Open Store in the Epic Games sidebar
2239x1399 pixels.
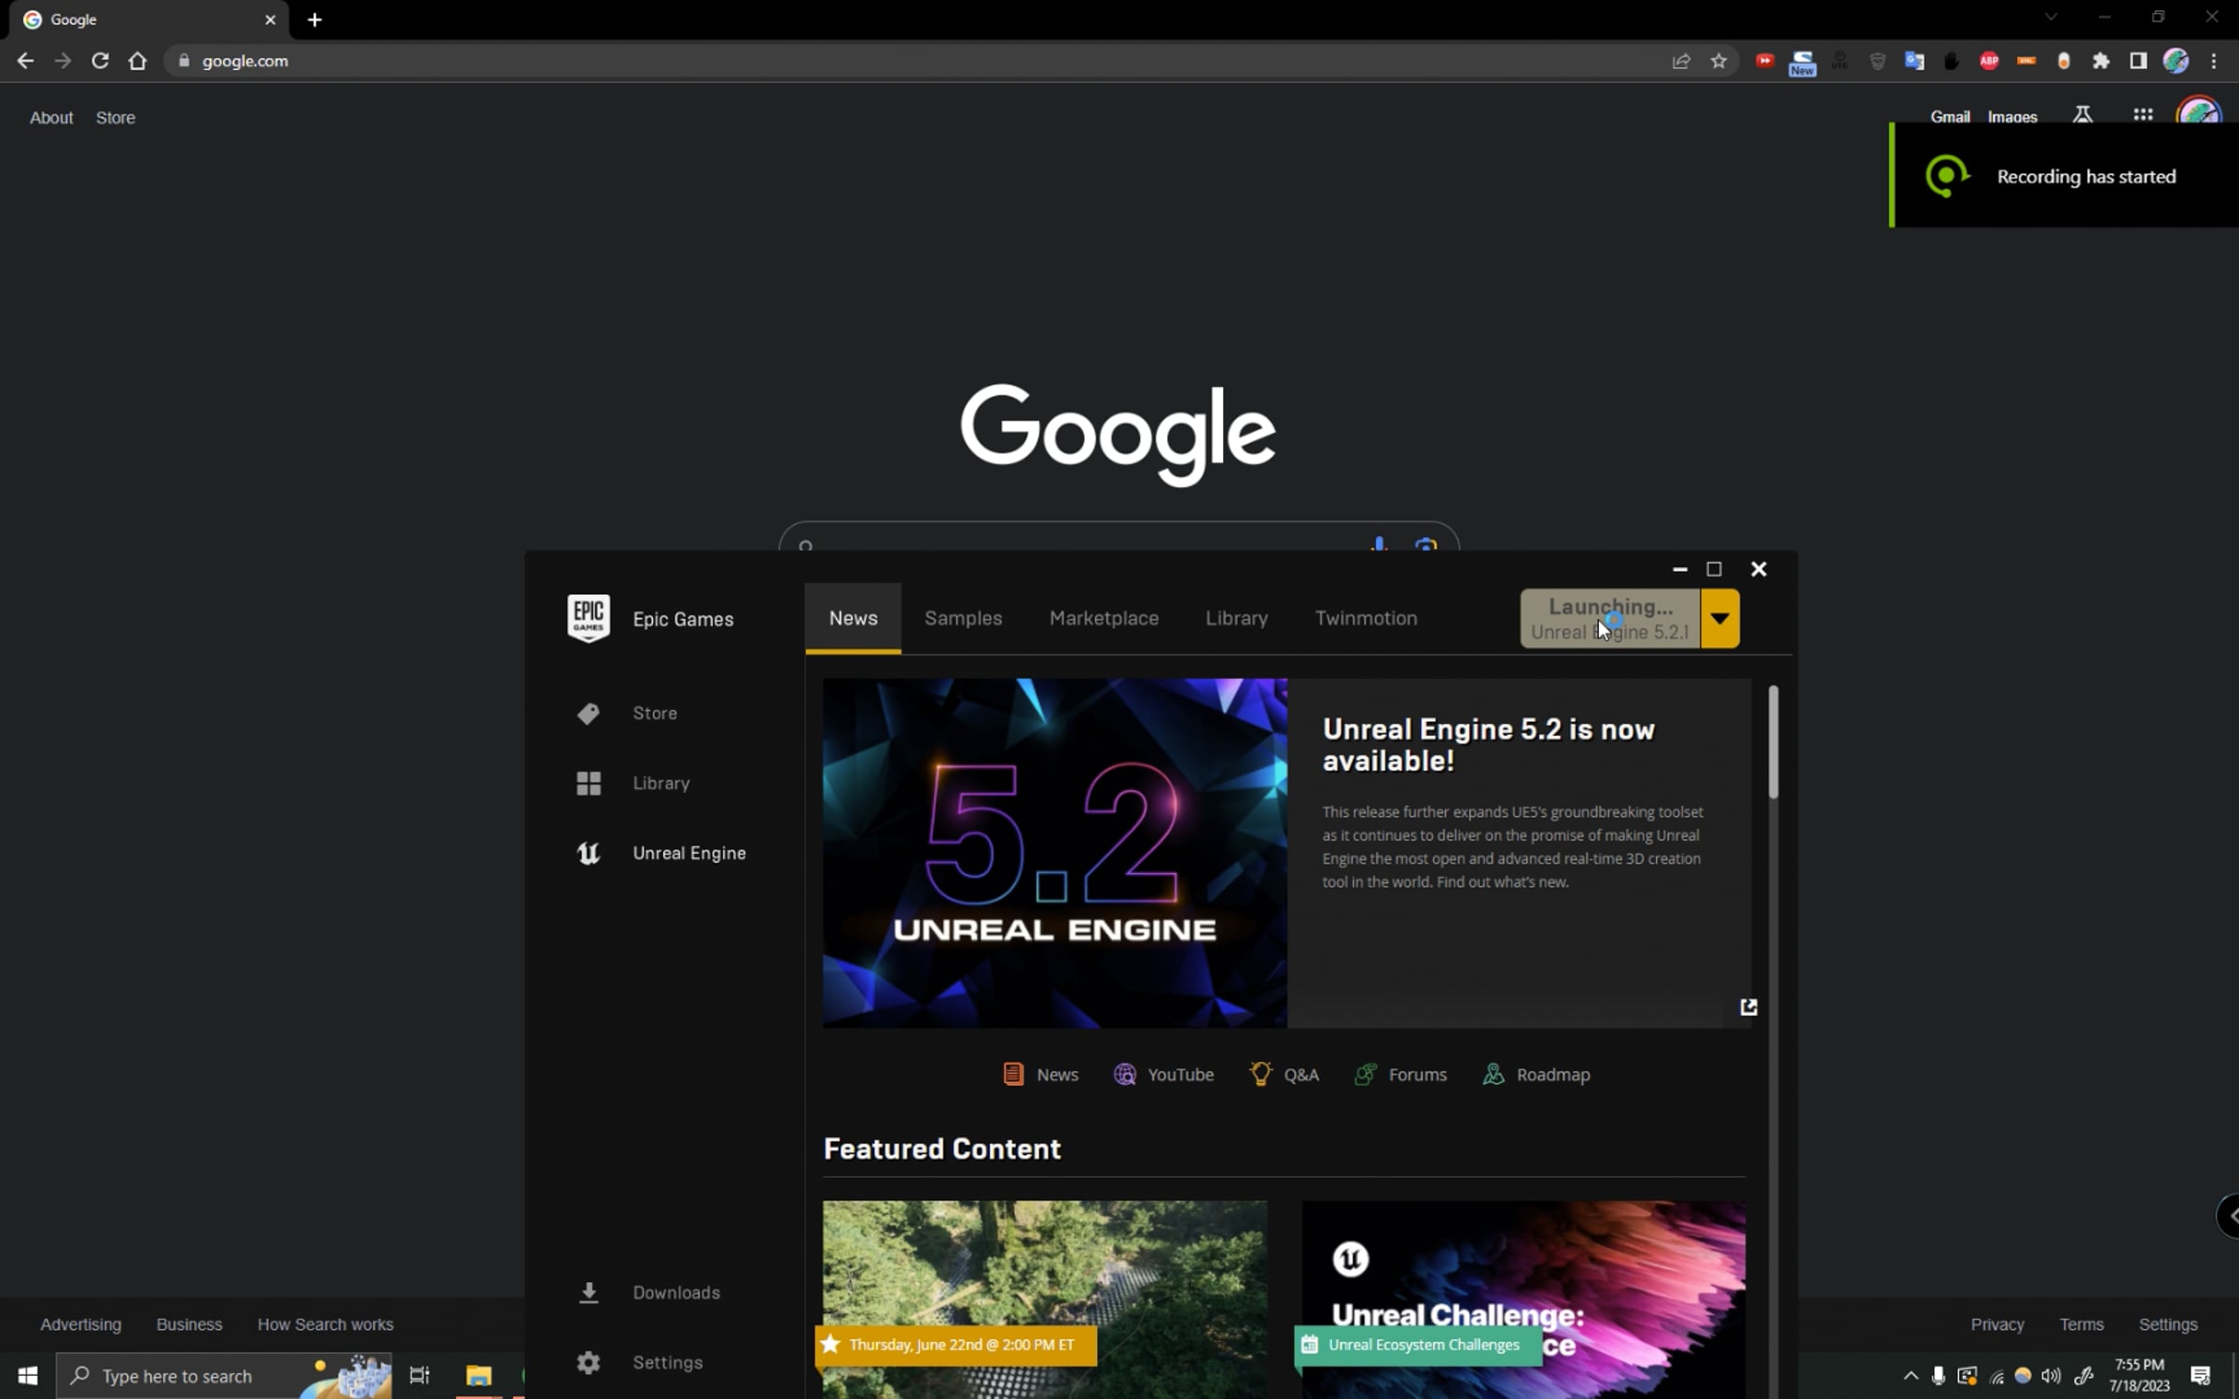653,713
